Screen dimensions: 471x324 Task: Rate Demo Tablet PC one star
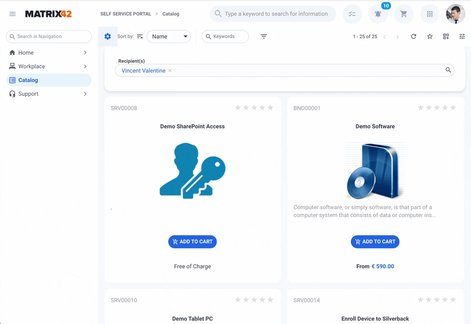pos(238,299)
